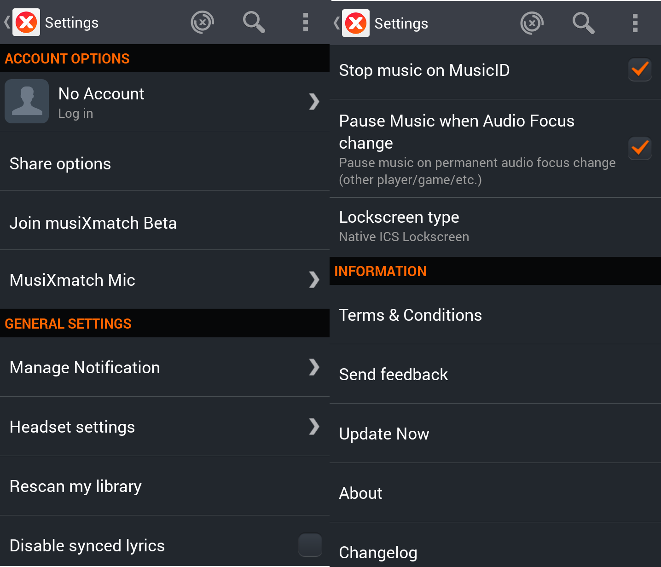Uncheck Pause Music when Audio Focus change
Viewport: 661px width, 567px height.
point(640,148)
